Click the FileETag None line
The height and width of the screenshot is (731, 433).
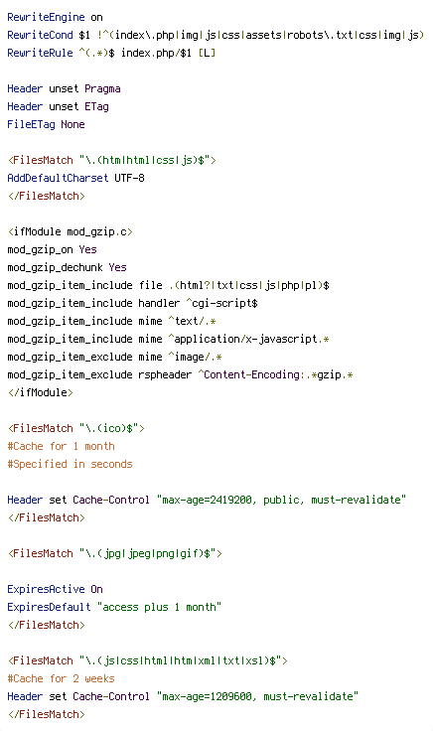tap(46, 124)
